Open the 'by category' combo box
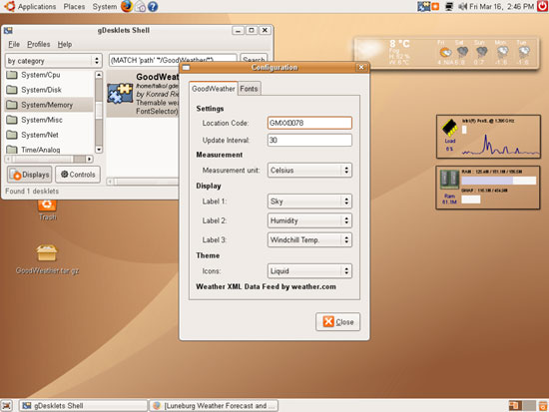This screenshot has height=412, width=549. [x=54, y=61]
